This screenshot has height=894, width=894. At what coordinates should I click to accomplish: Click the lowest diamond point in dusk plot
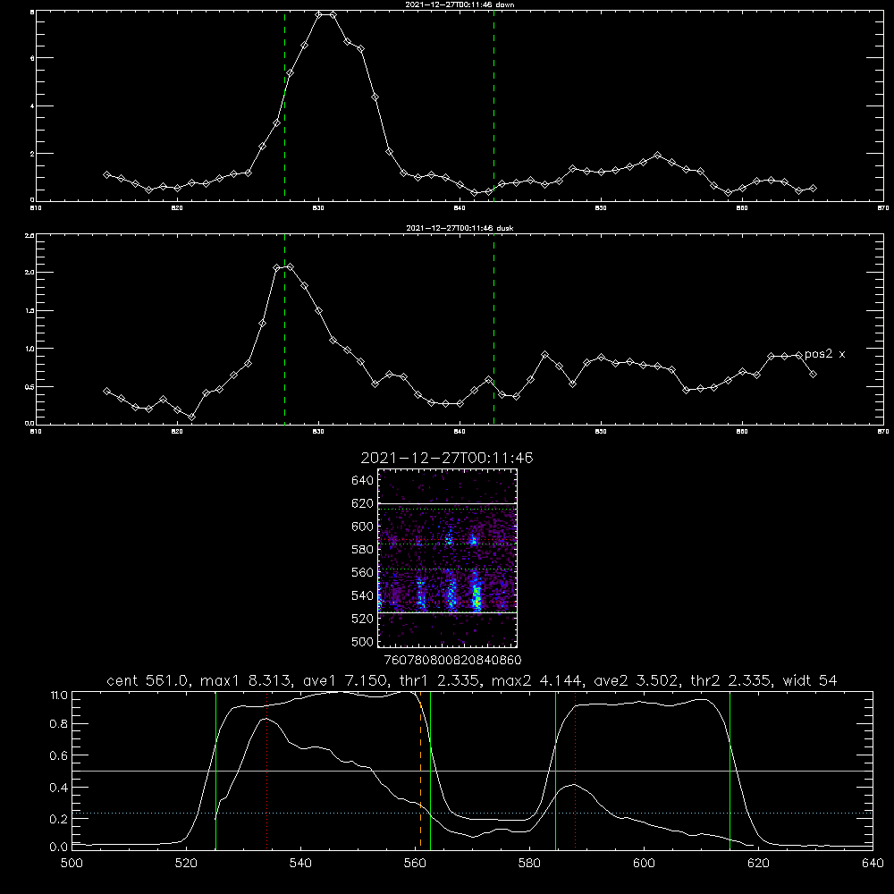(x=191, y=417)
